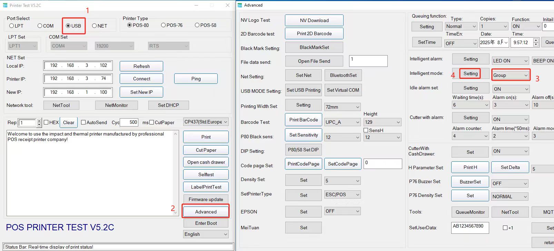Click the PrintCodePage button
The width and height of the screenshot is (554, 251).
click(304, 164)
